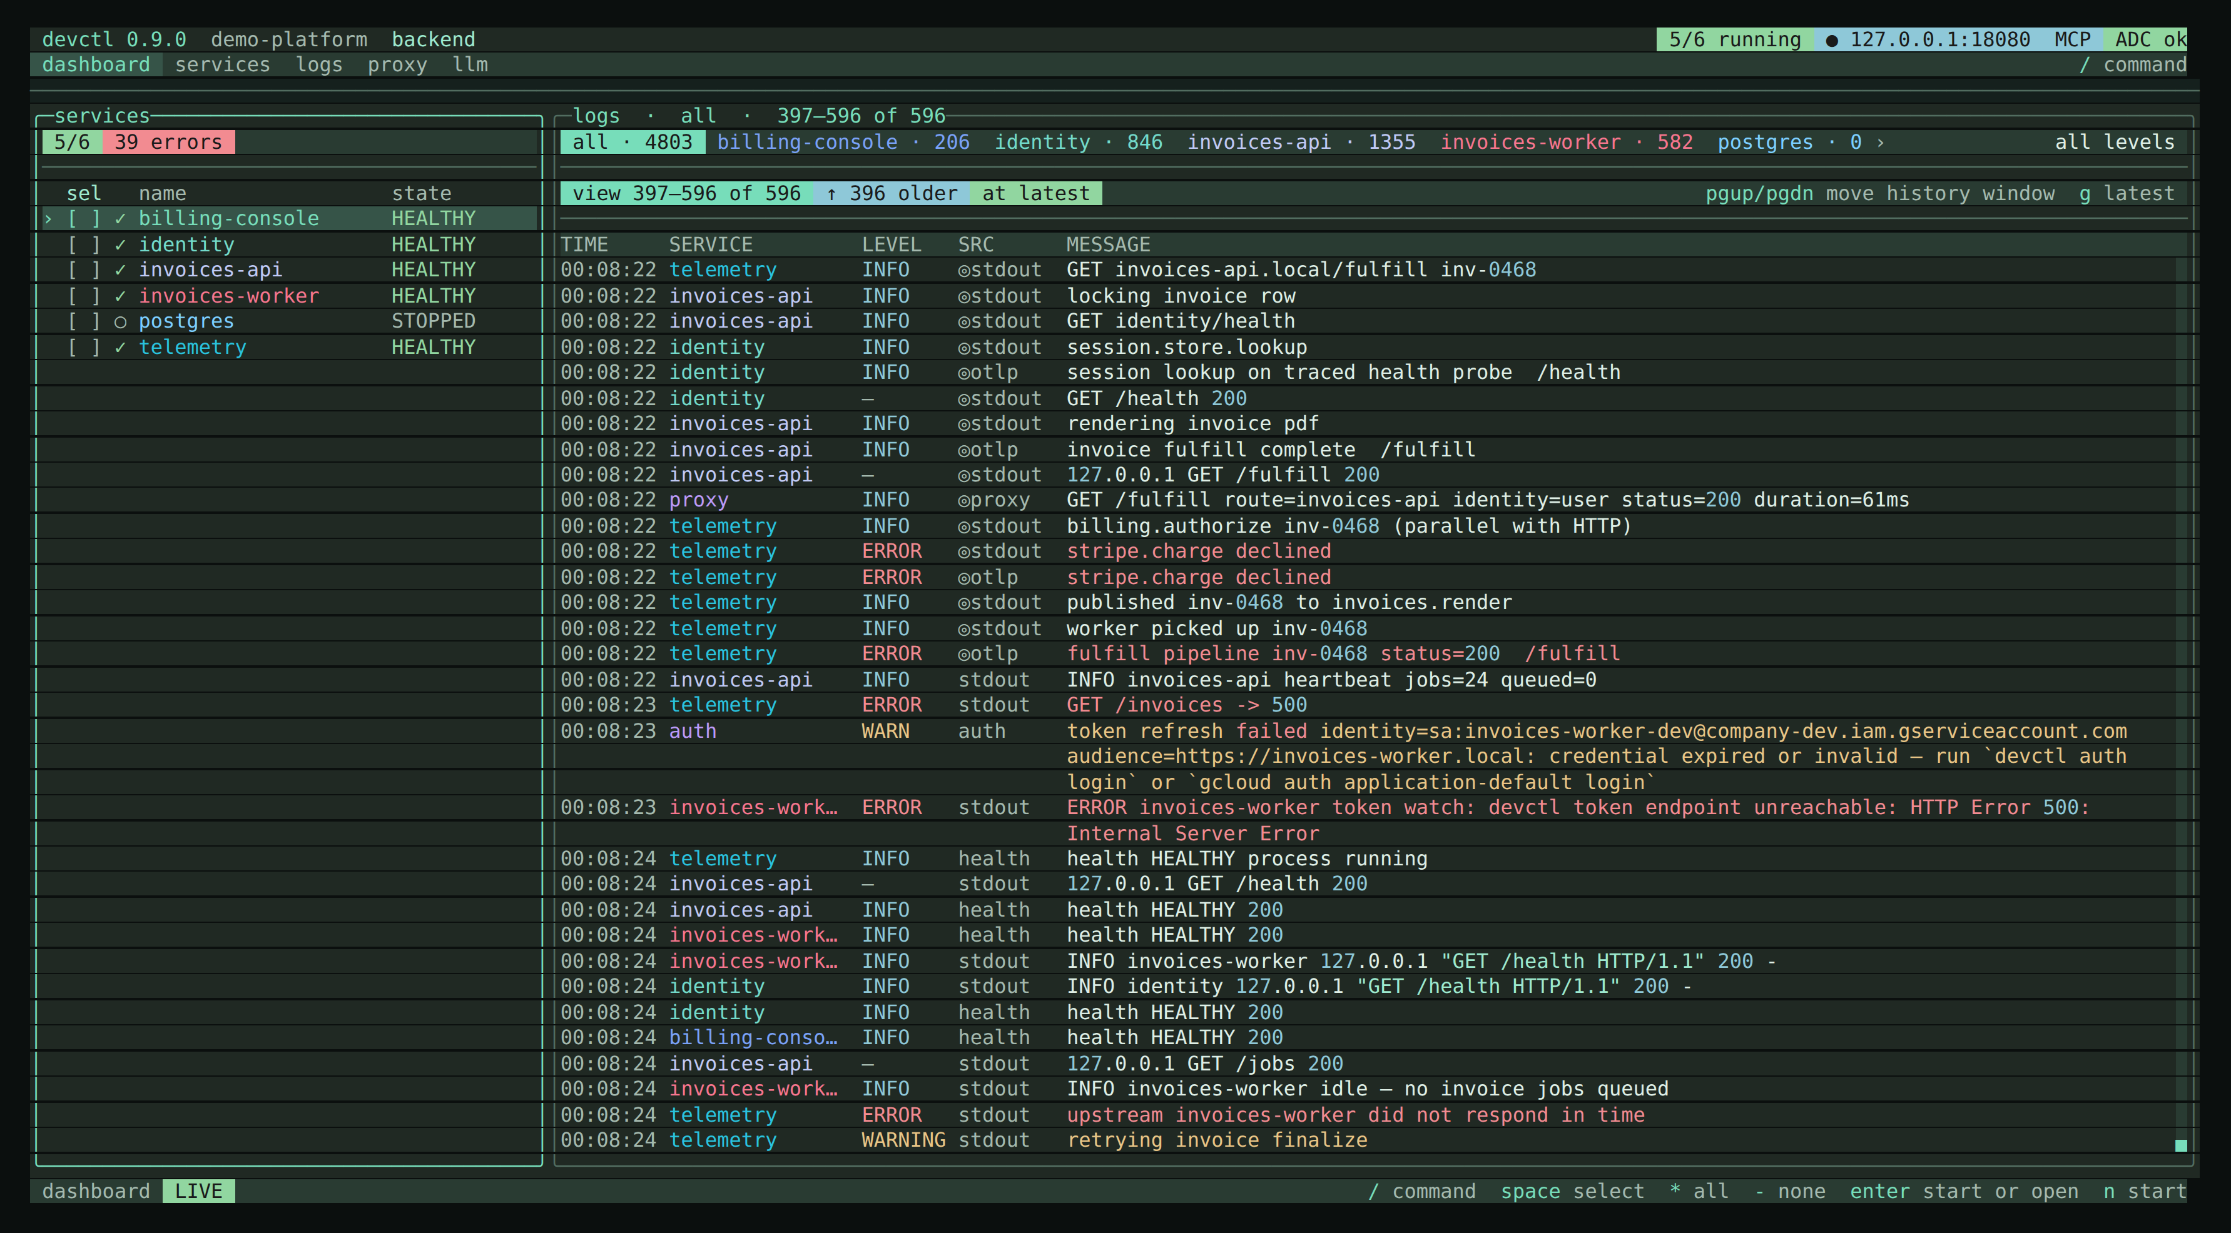Switch to the logs tab
2231x1233 pixels.
318,65
